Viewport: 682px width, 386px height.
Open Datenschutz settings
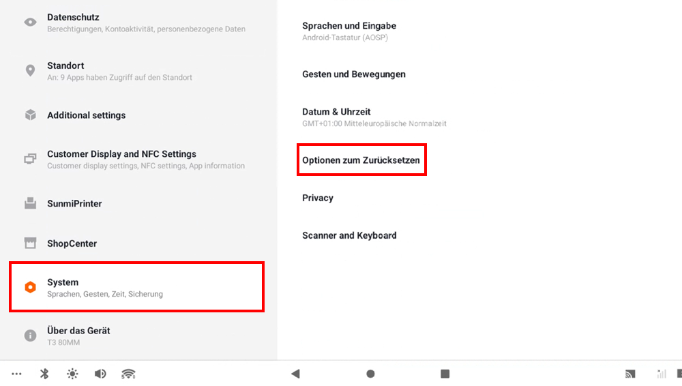[136, 23]
